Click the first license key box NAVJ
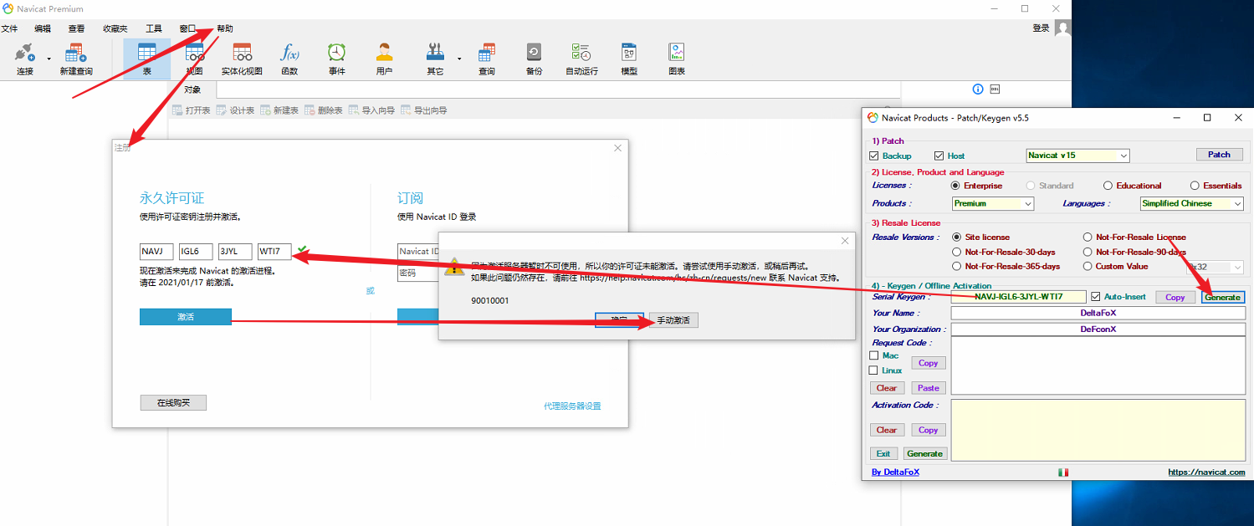 (x=156, y=251)
